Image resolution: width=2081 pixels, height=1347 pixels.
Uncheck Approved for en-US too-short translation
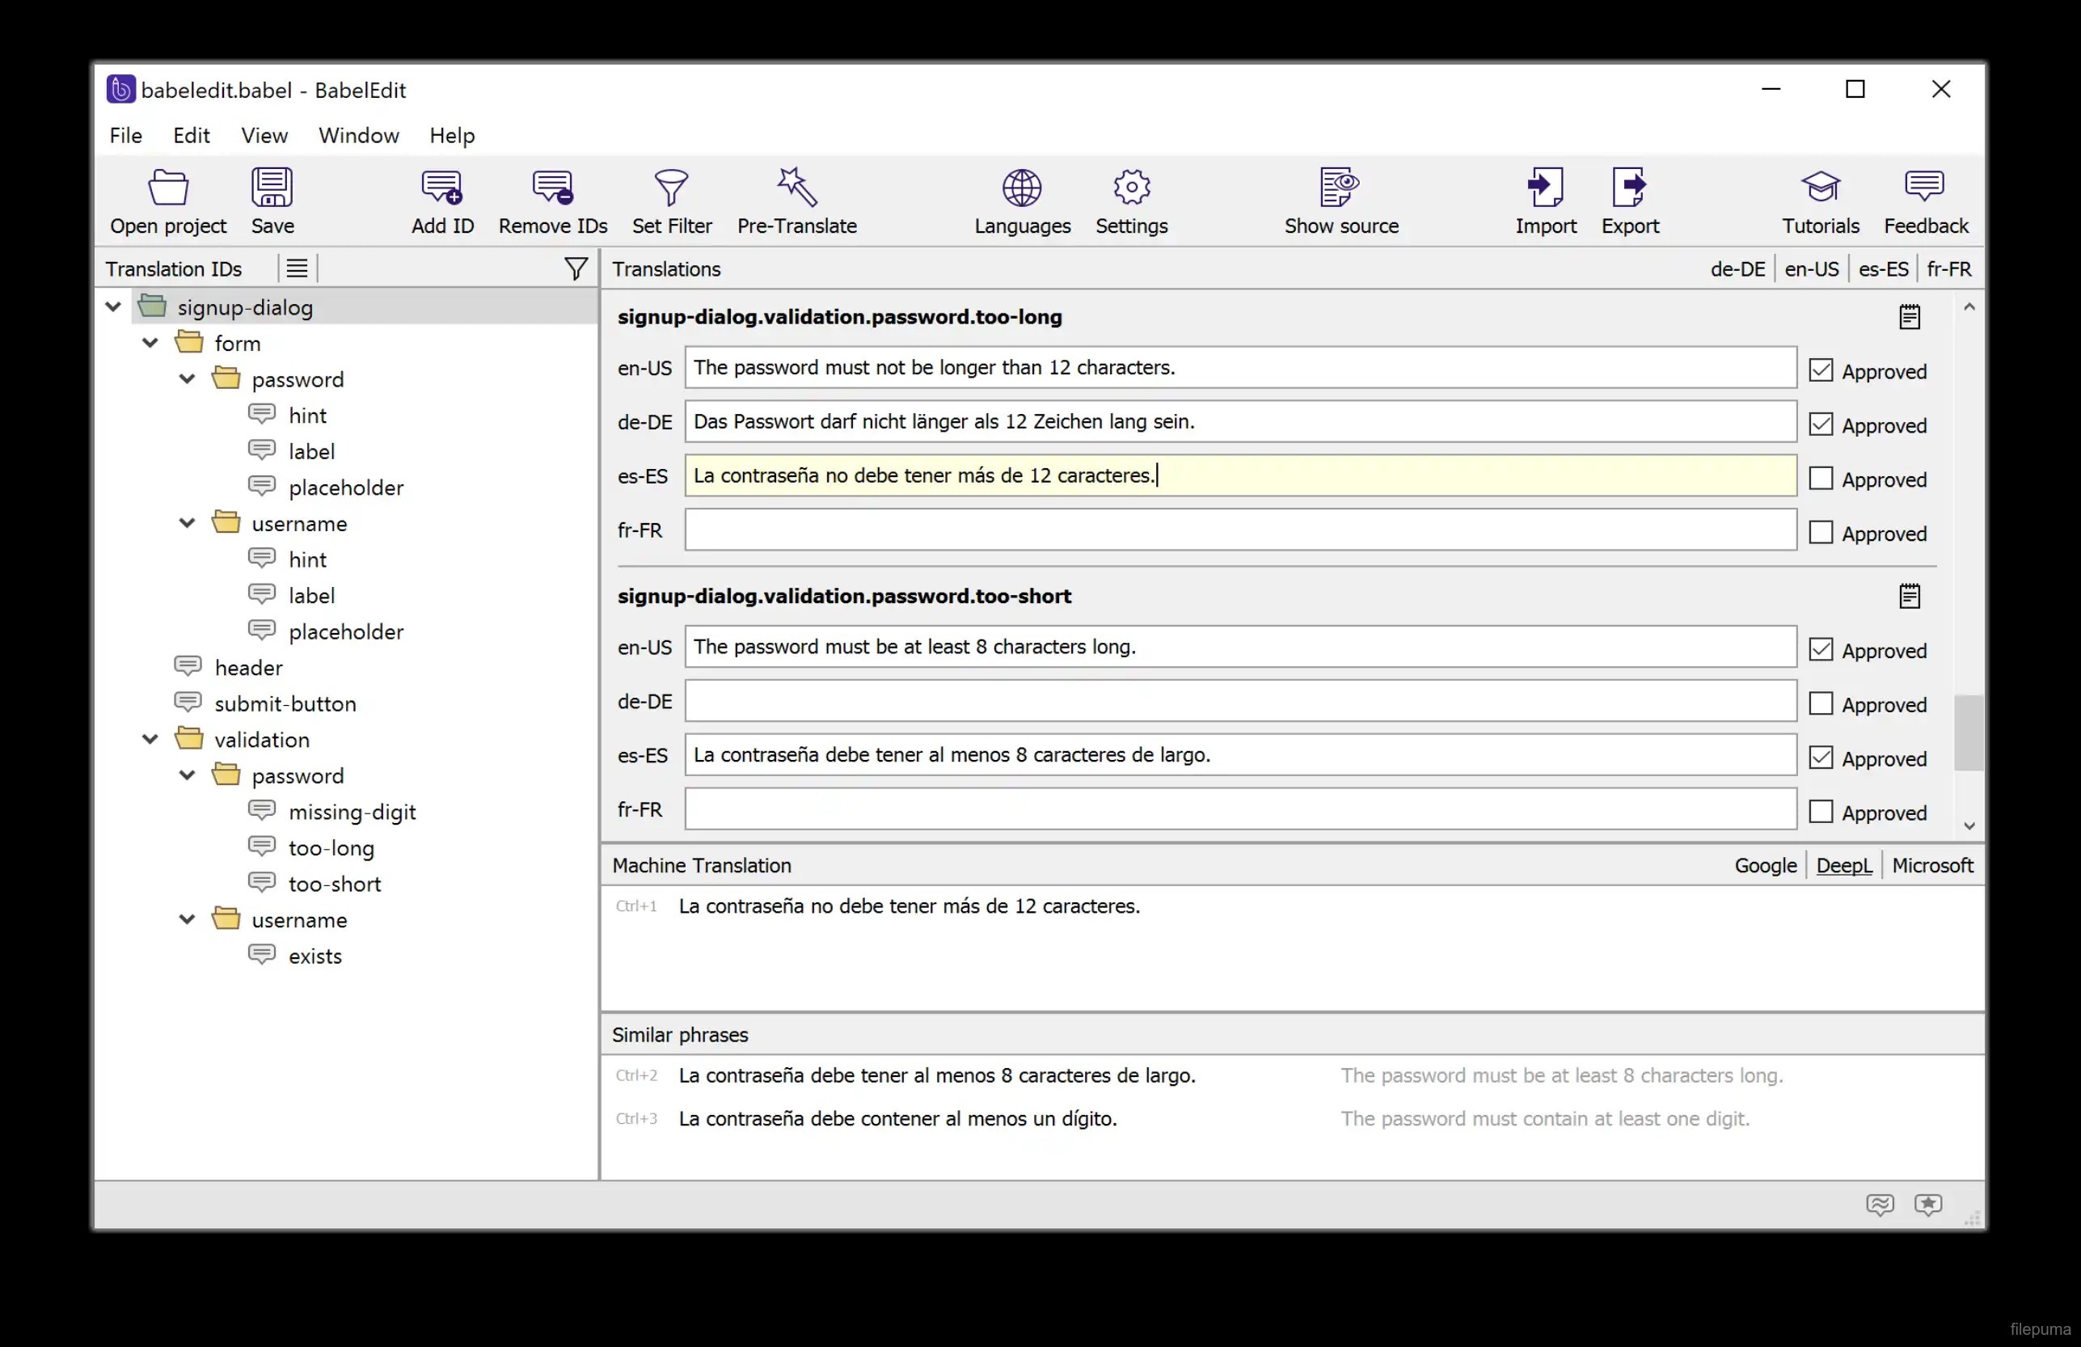click(x=1821, y=649)
